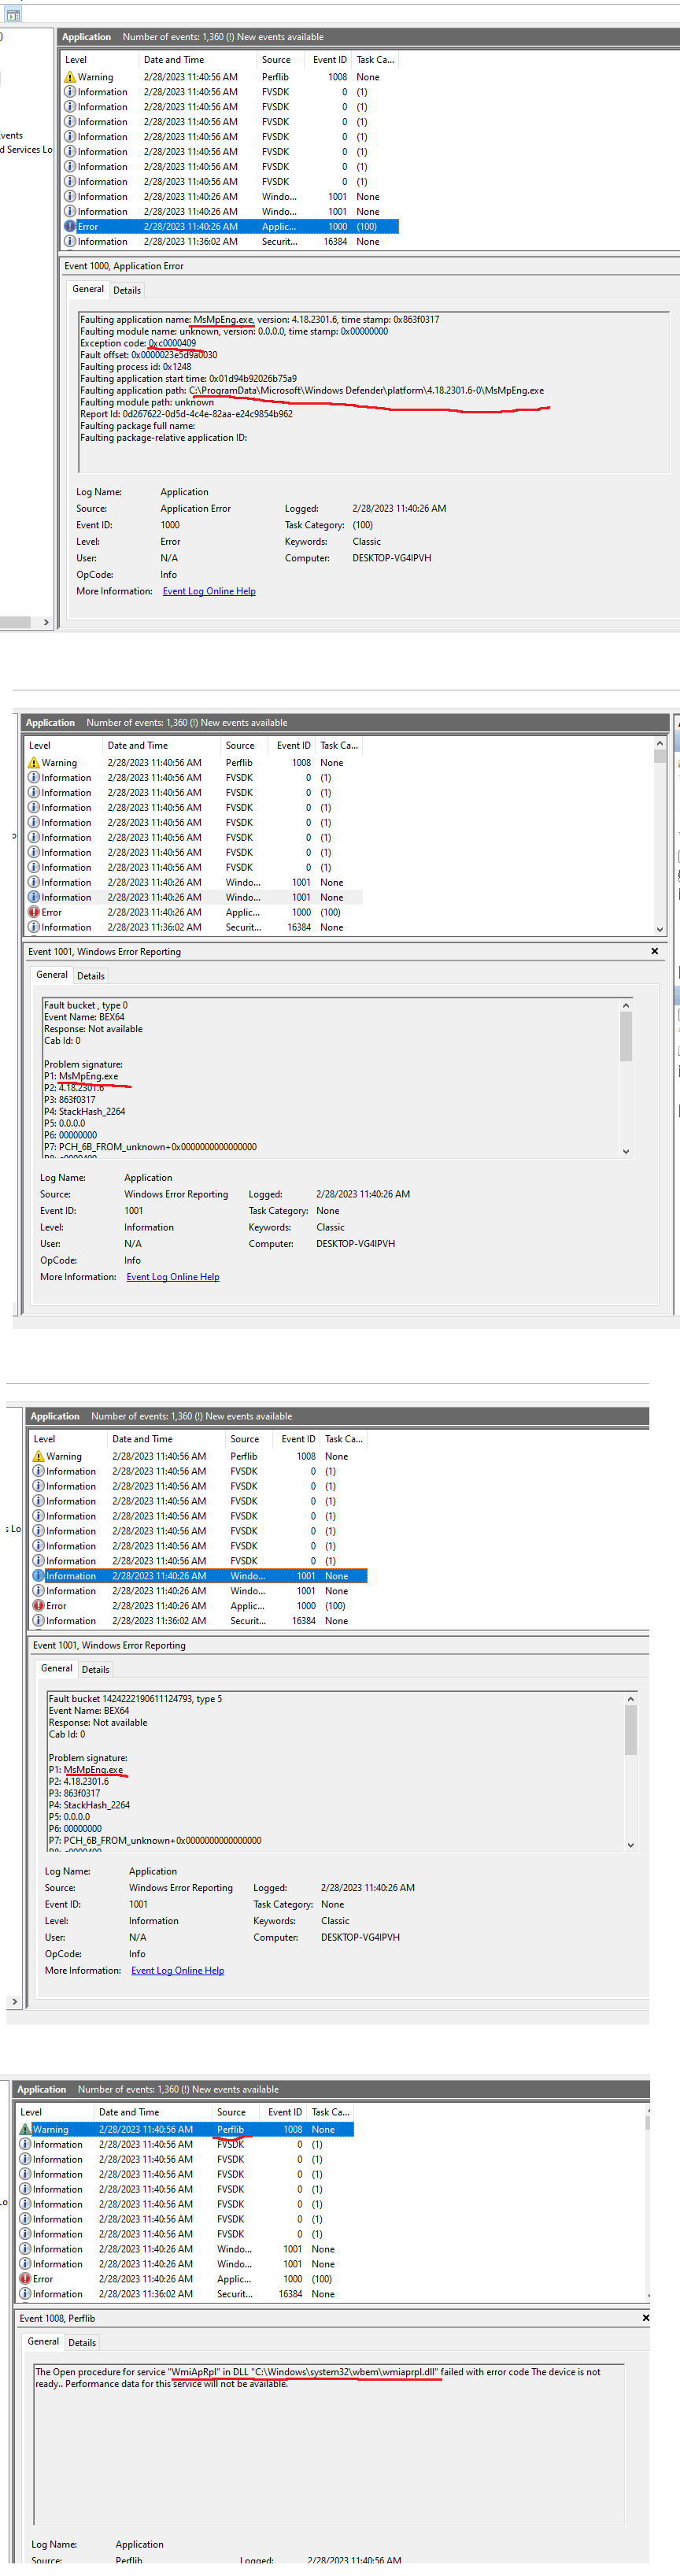Click the right-arrow of the left pane scrollbar beside fault bucket type 5
The width and height of the screenshot is (680, 2576).
13,2002
